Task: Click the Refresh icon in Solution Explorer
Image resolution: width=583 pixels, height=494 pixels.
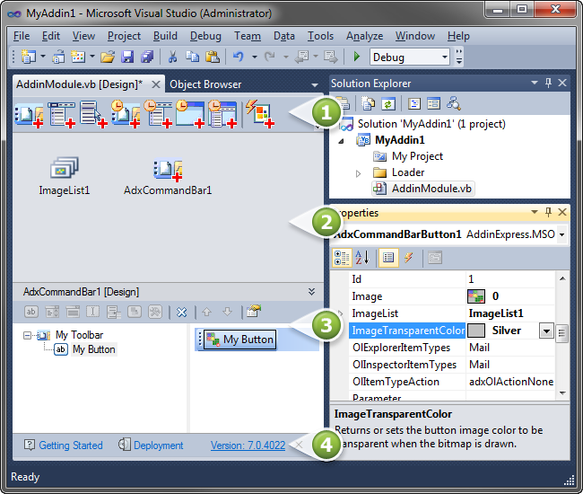Action: click(x=388, y=104)
